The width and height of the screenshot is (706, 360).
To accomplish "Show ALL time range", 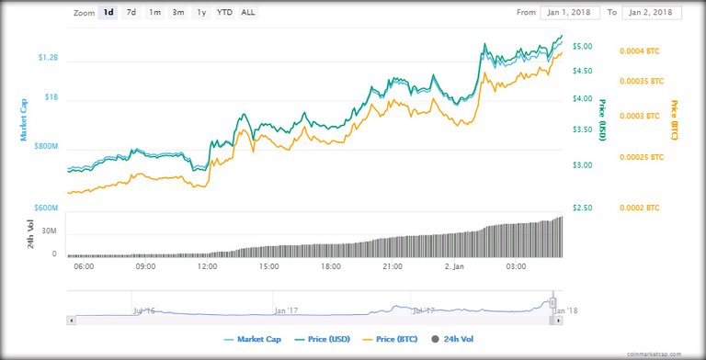I will (247, 13).
